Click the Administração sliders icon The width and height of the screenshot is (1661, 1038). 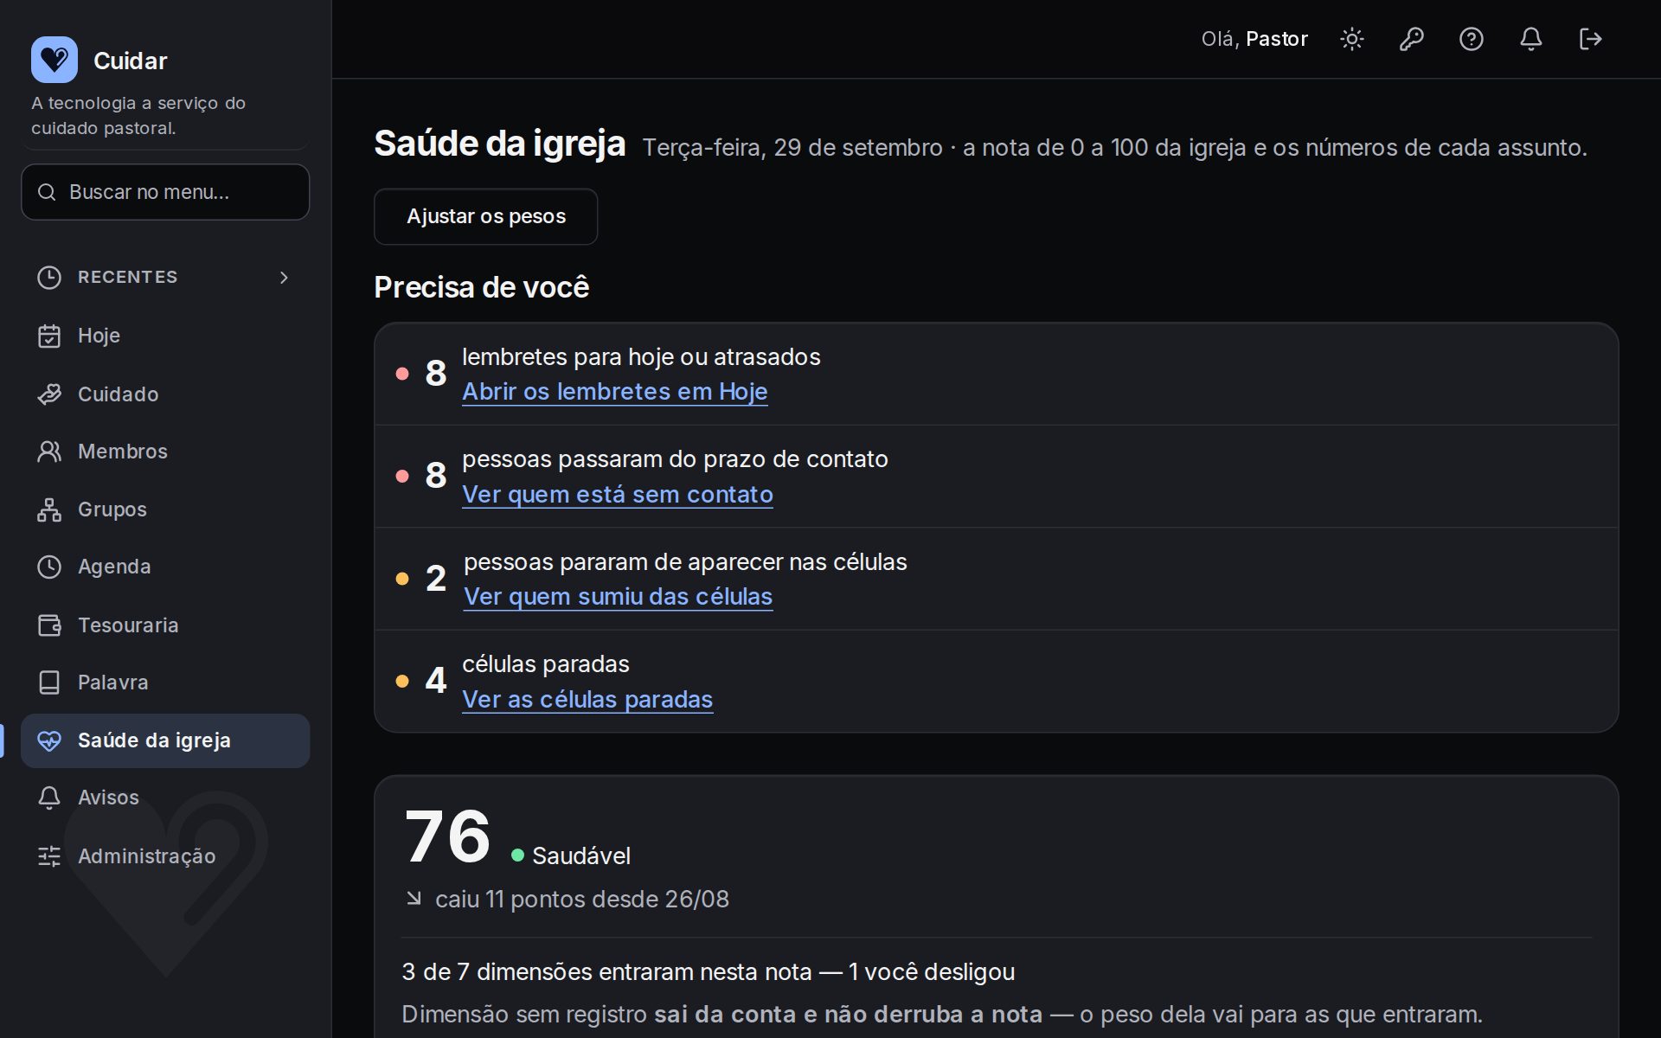(49, 855)
